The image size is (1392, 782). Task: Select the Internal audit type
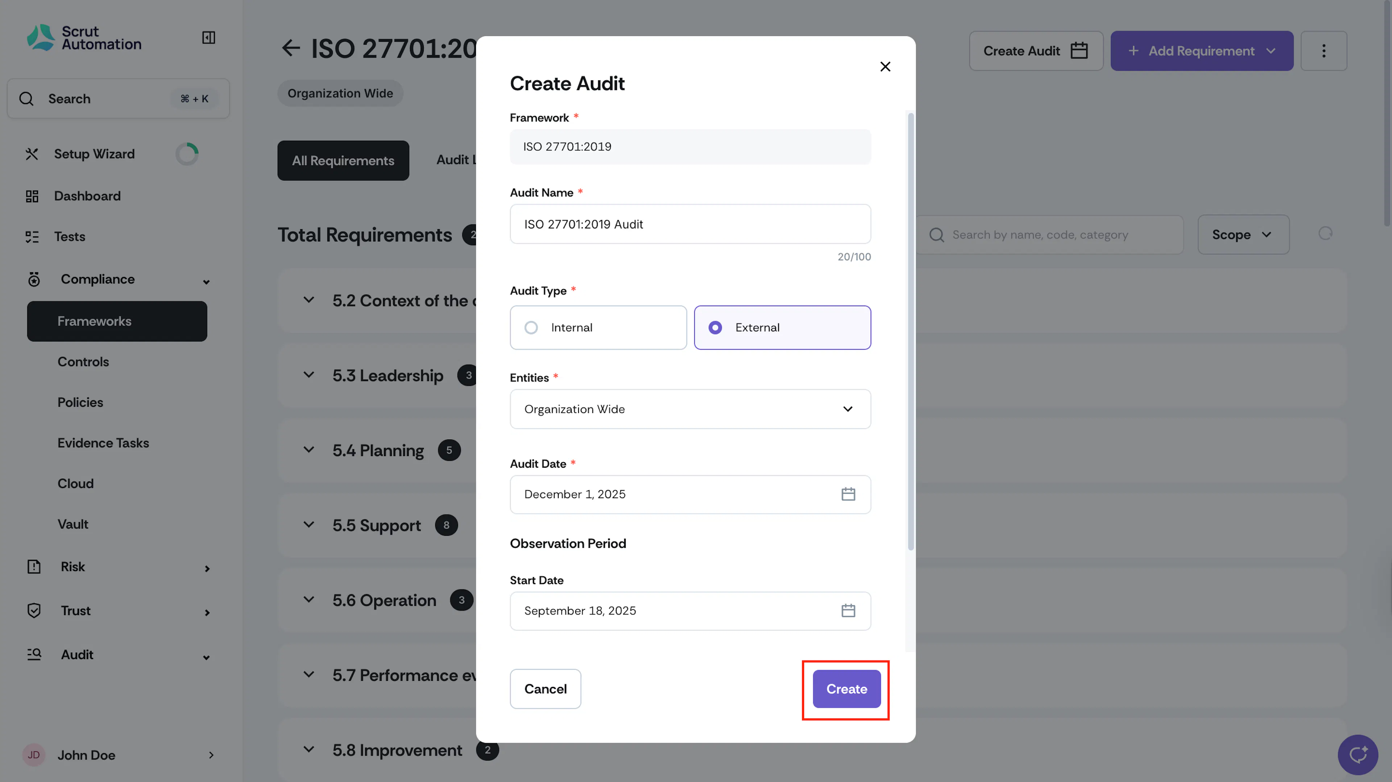click(598, 327)
